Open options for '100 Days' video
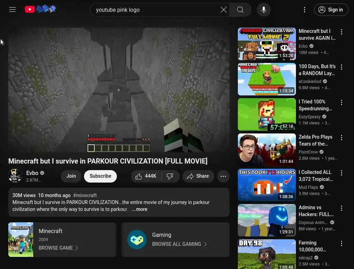 point(341,67)
